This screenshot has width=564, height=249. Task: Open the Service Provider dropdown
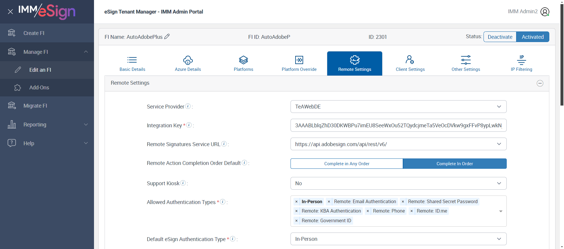[x=398, y=107]
